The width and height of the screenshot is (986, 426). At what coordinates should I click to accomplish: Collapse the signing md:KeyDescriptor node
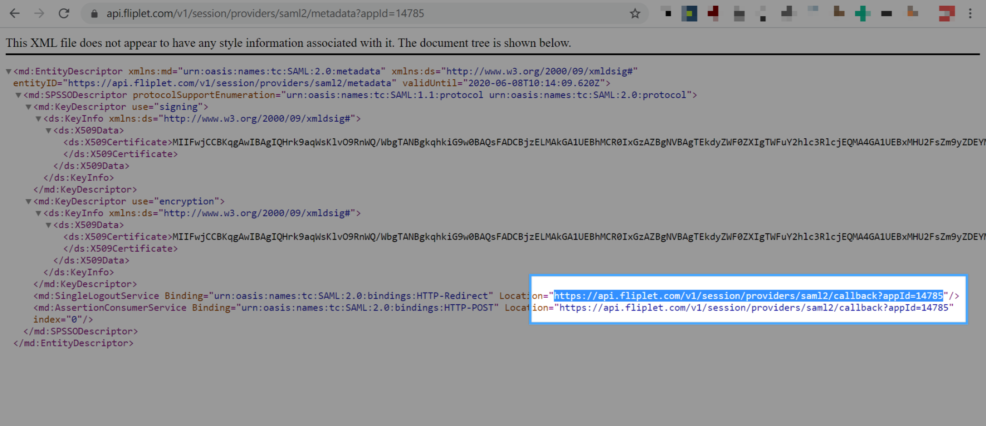tap(28, 107)
